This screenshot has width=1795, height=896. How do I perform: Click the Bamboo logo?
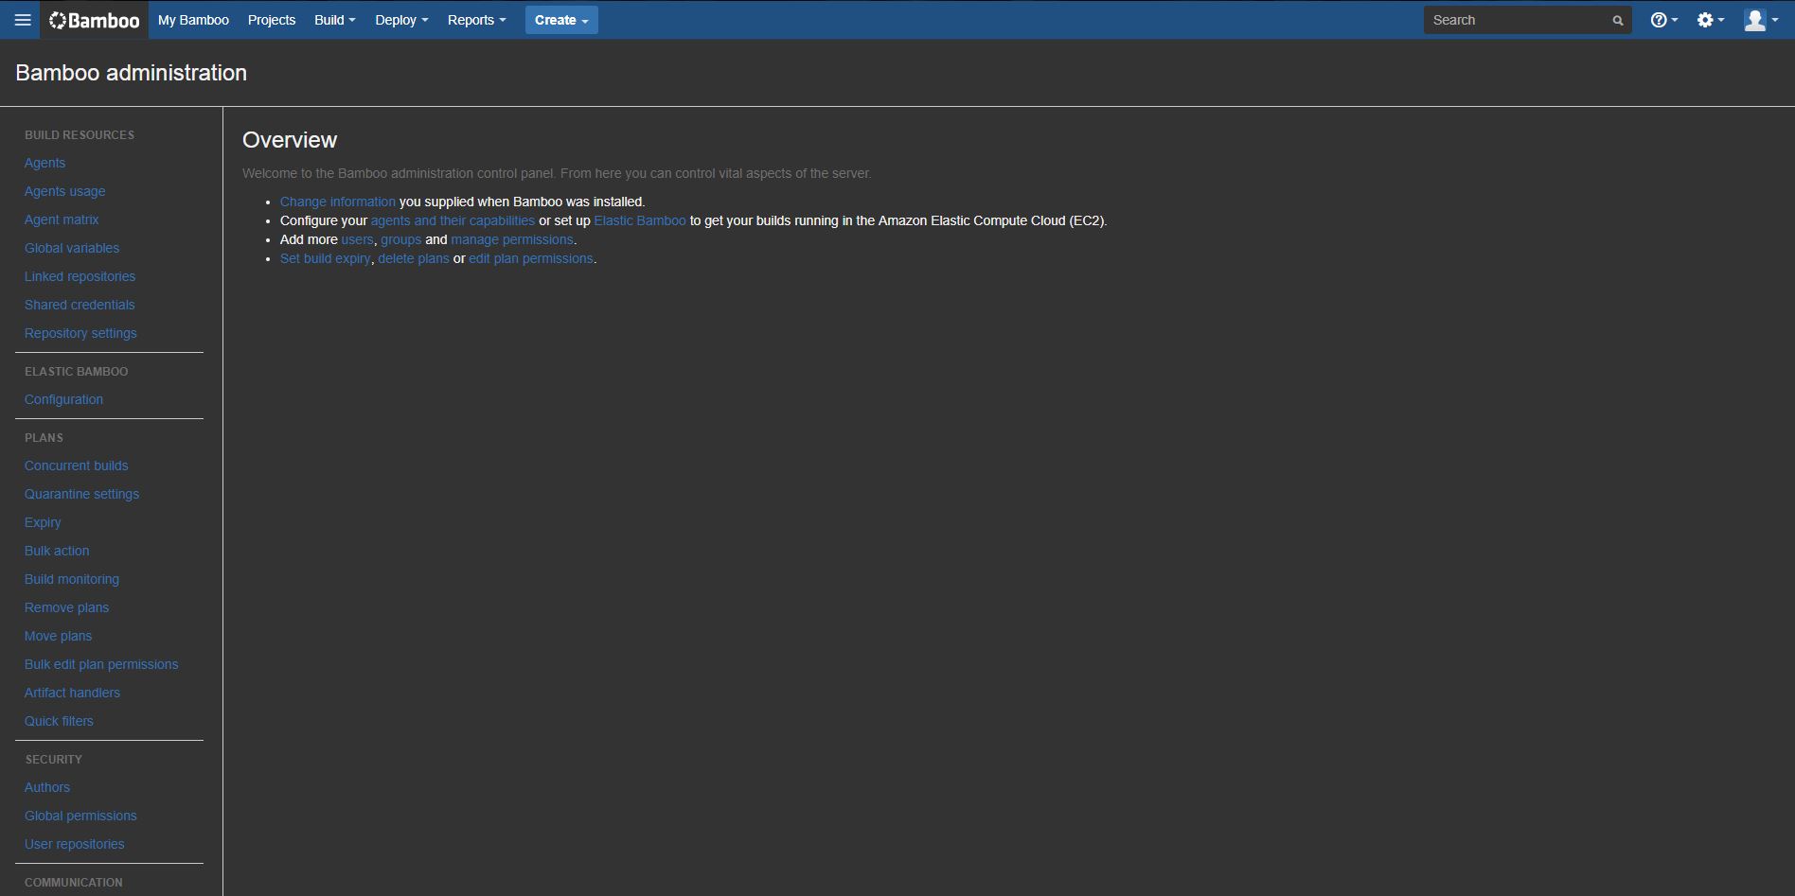[x=95, y=20]
